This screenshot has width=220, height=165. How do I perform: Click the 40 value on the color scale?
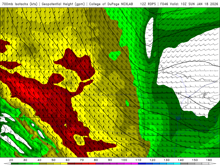point(39,160)
